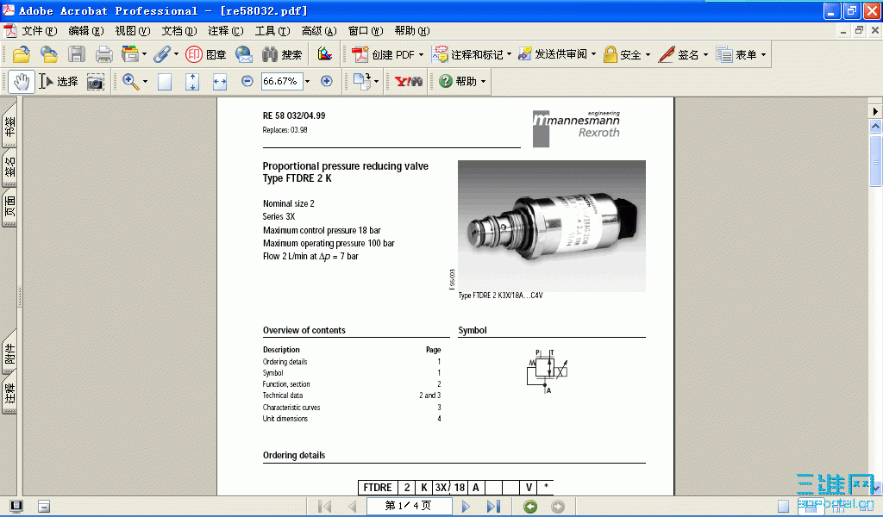Click the black arrow button above the scrollbar
Screen dimensions: 883x517
[x=875, y=111]
